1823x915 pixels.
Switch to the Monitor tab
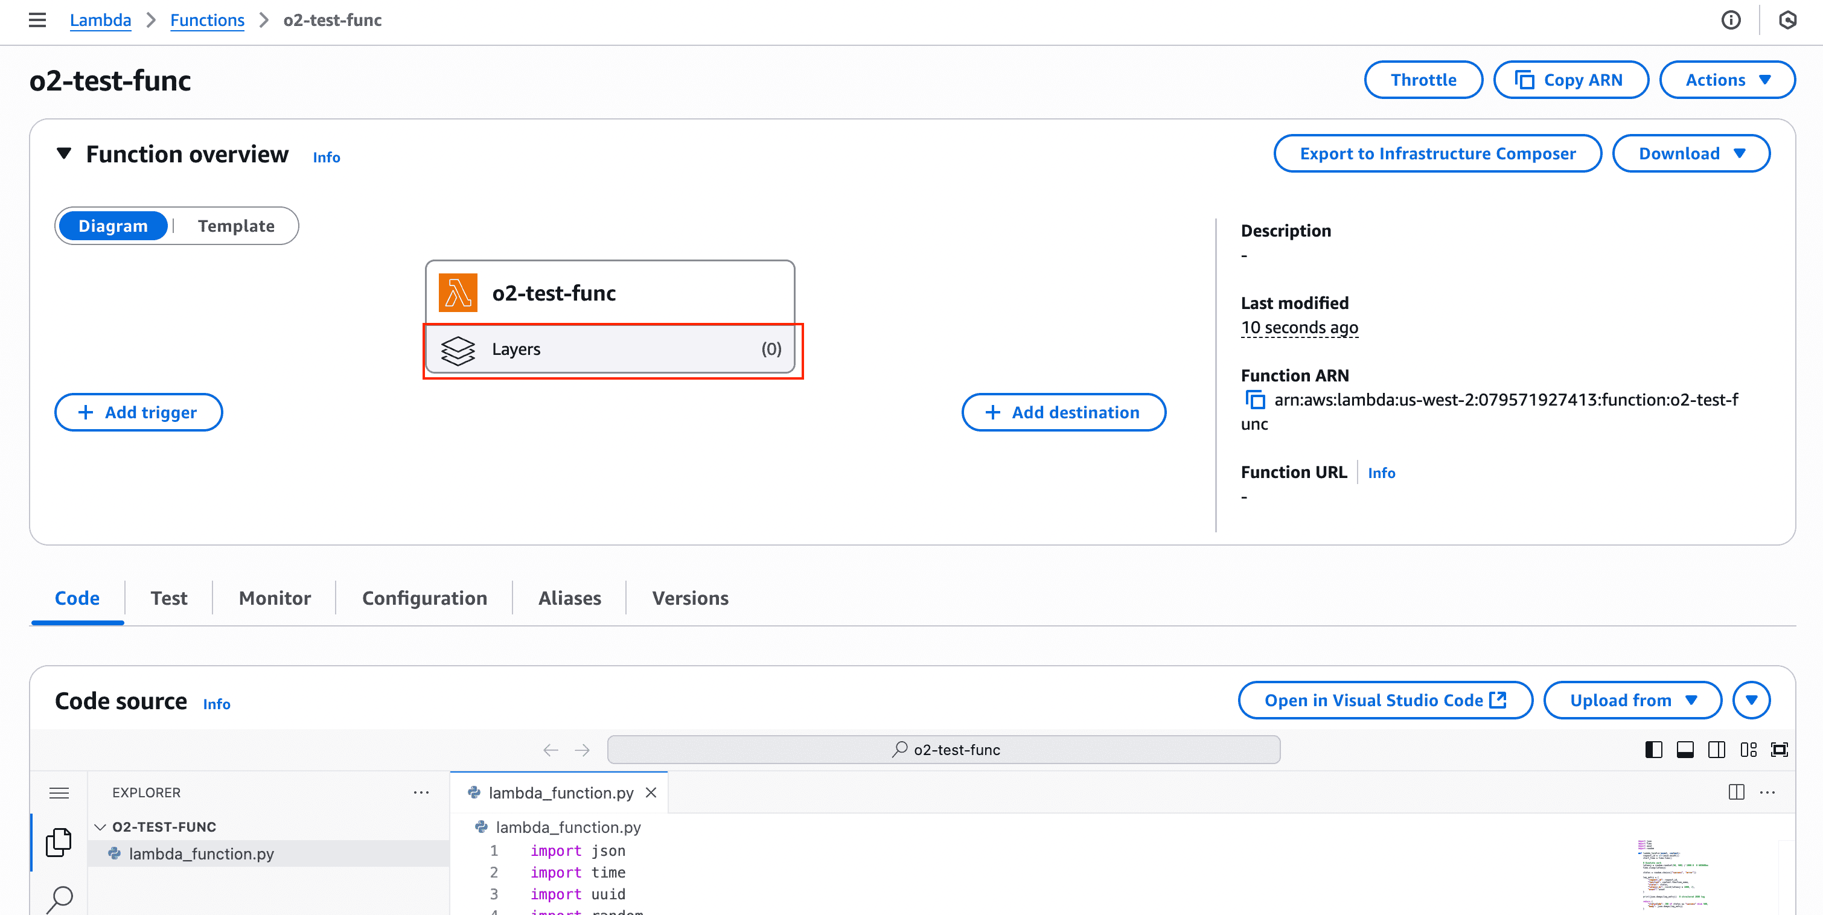point(275,598)
